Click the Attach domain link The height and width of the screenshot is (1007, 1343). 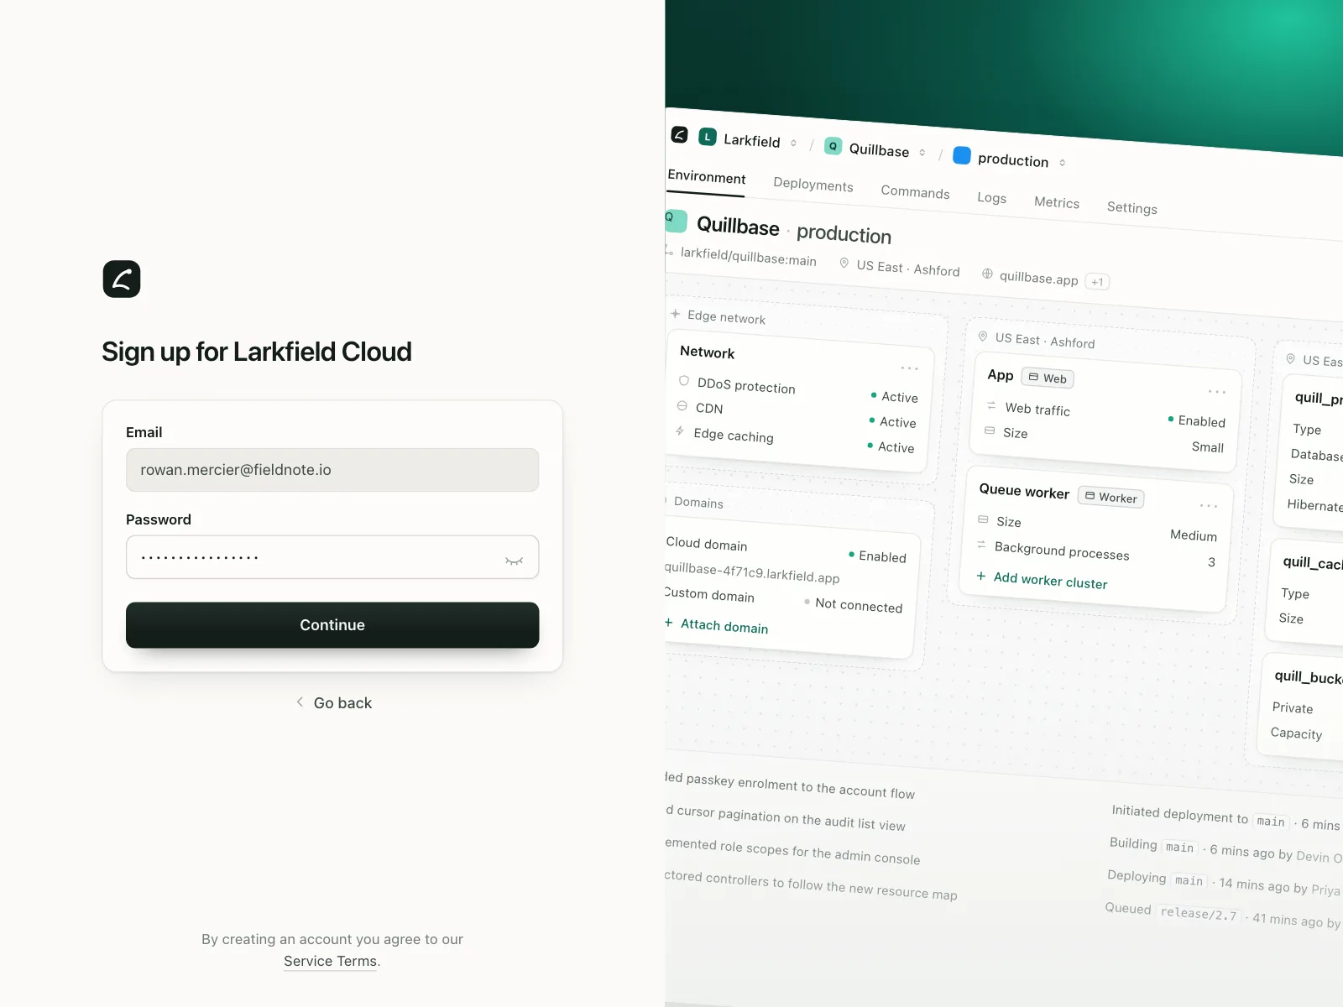[724, 626]
